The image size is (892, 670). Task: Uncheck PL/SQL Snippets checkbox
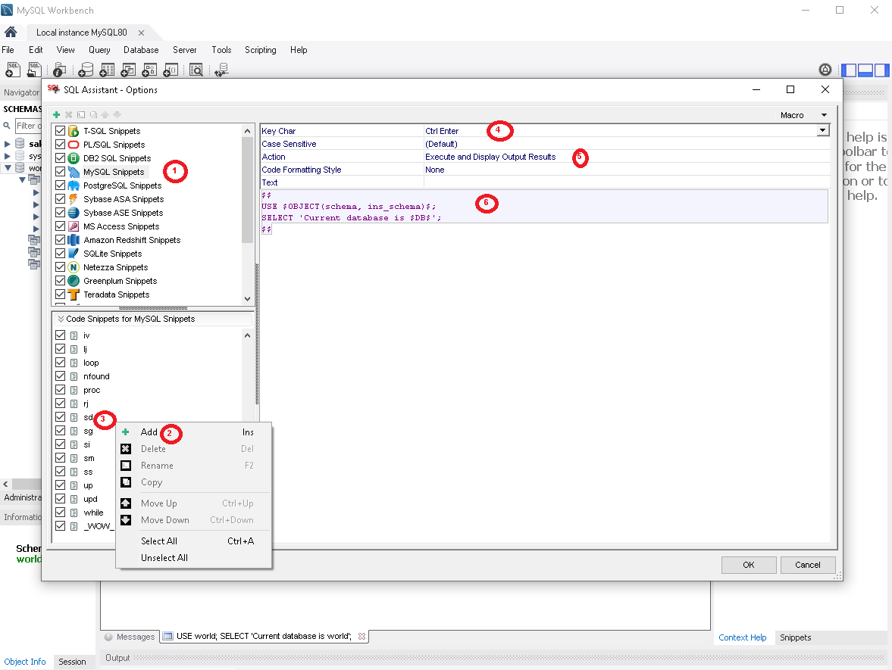click(x=61, y=145)
